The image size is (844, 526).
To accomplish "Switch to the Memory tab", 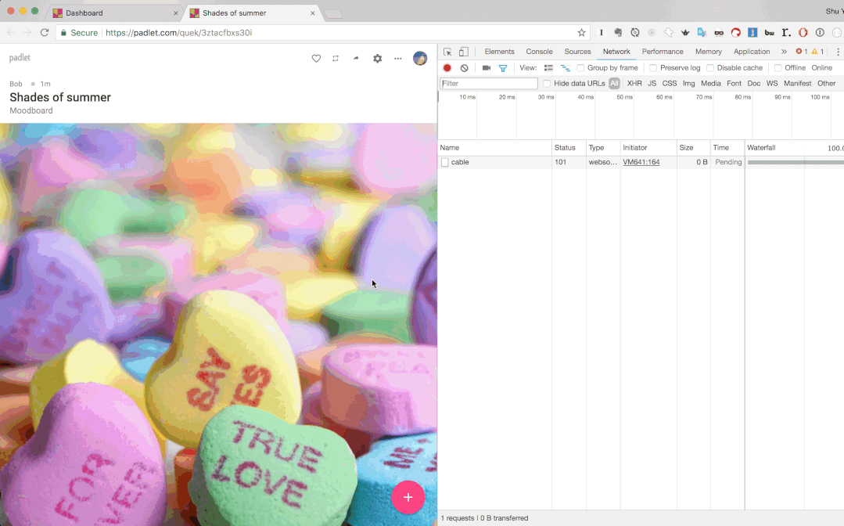I will click(x=709, y=52).
